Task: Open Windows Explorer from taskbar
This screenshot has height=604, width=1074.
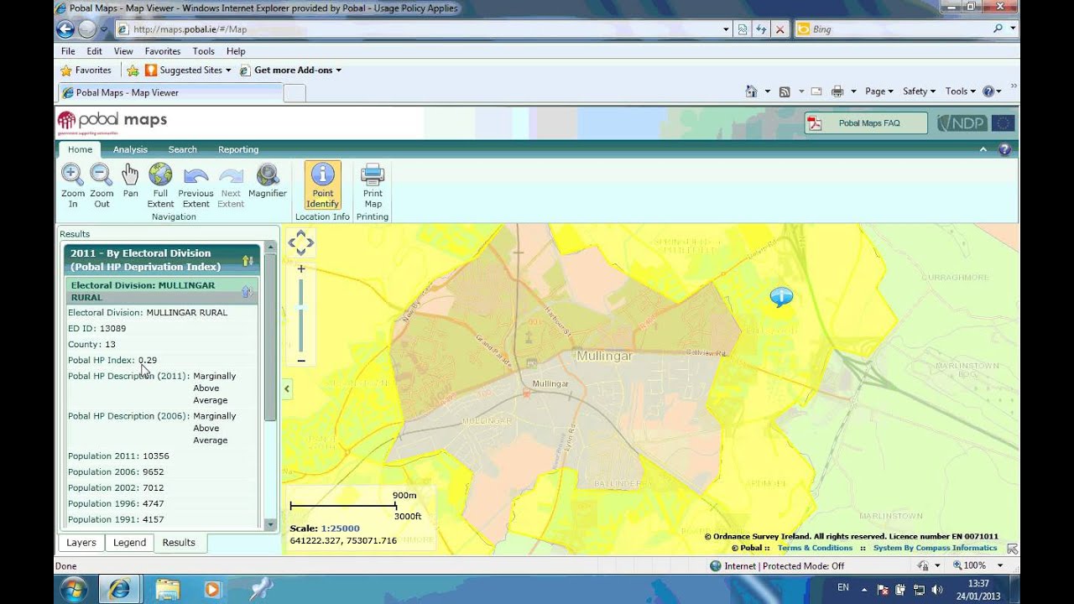Action: tap(167, 589)
